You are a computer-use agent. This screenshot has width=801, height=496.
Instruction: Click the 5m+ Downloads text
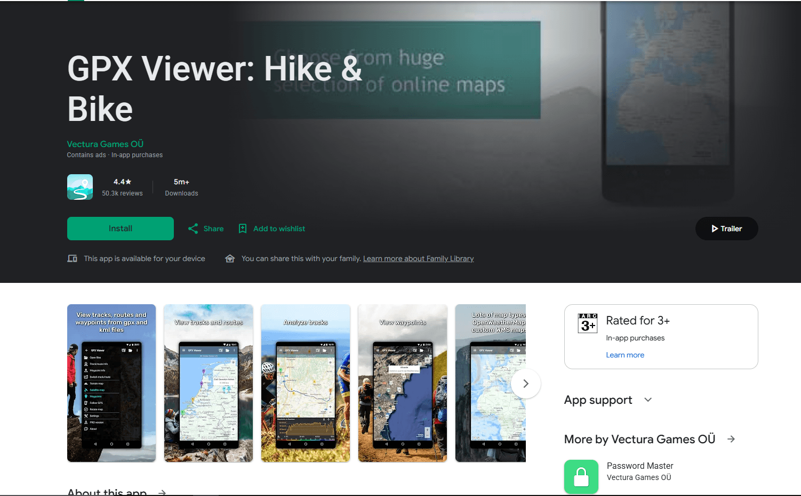click(181, 188)
